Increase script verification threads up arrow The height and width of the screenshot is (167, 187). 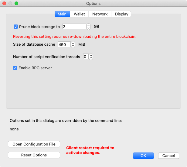91,55
